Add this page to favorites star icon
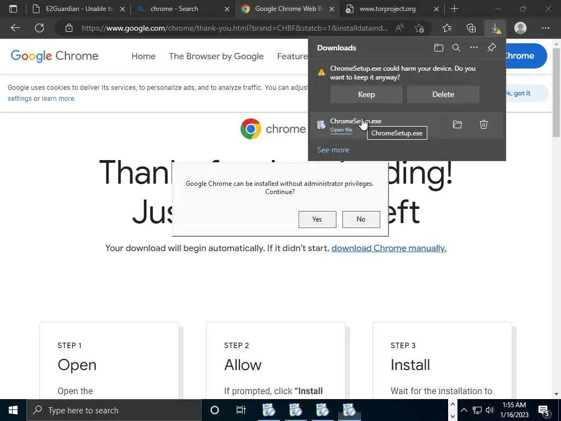 click(419, 28)
